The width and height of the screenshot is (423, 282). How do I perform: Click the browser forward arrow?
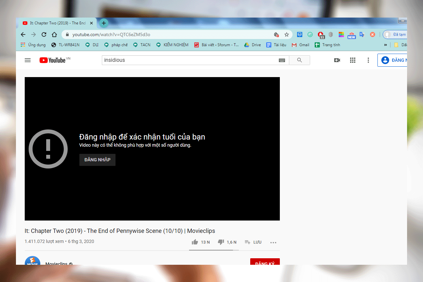pyautogui.click(x=34, y=34)
